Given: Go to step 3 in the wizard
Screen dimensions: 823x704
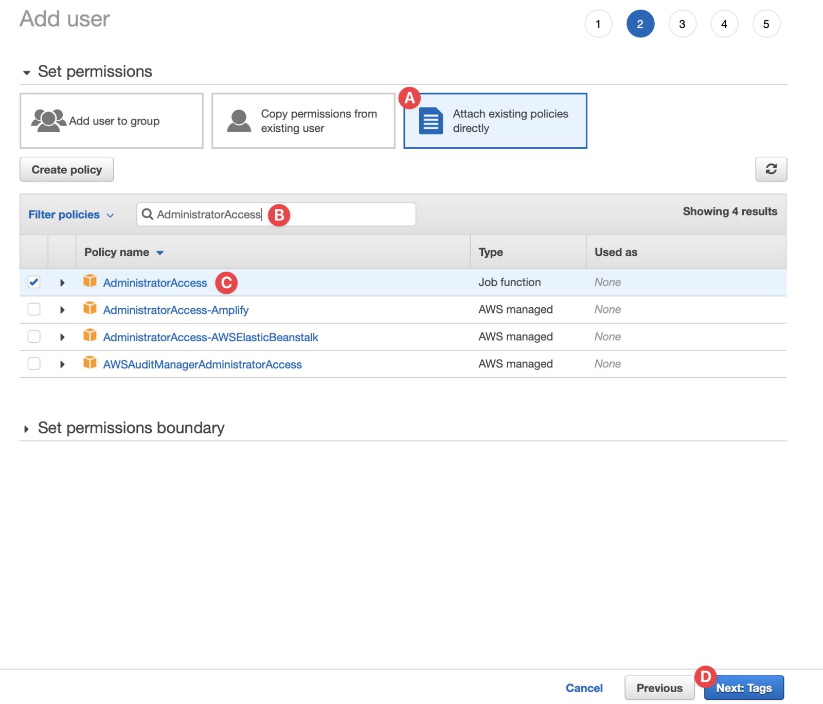Looking at the screenshot, I should coord(682,24).
